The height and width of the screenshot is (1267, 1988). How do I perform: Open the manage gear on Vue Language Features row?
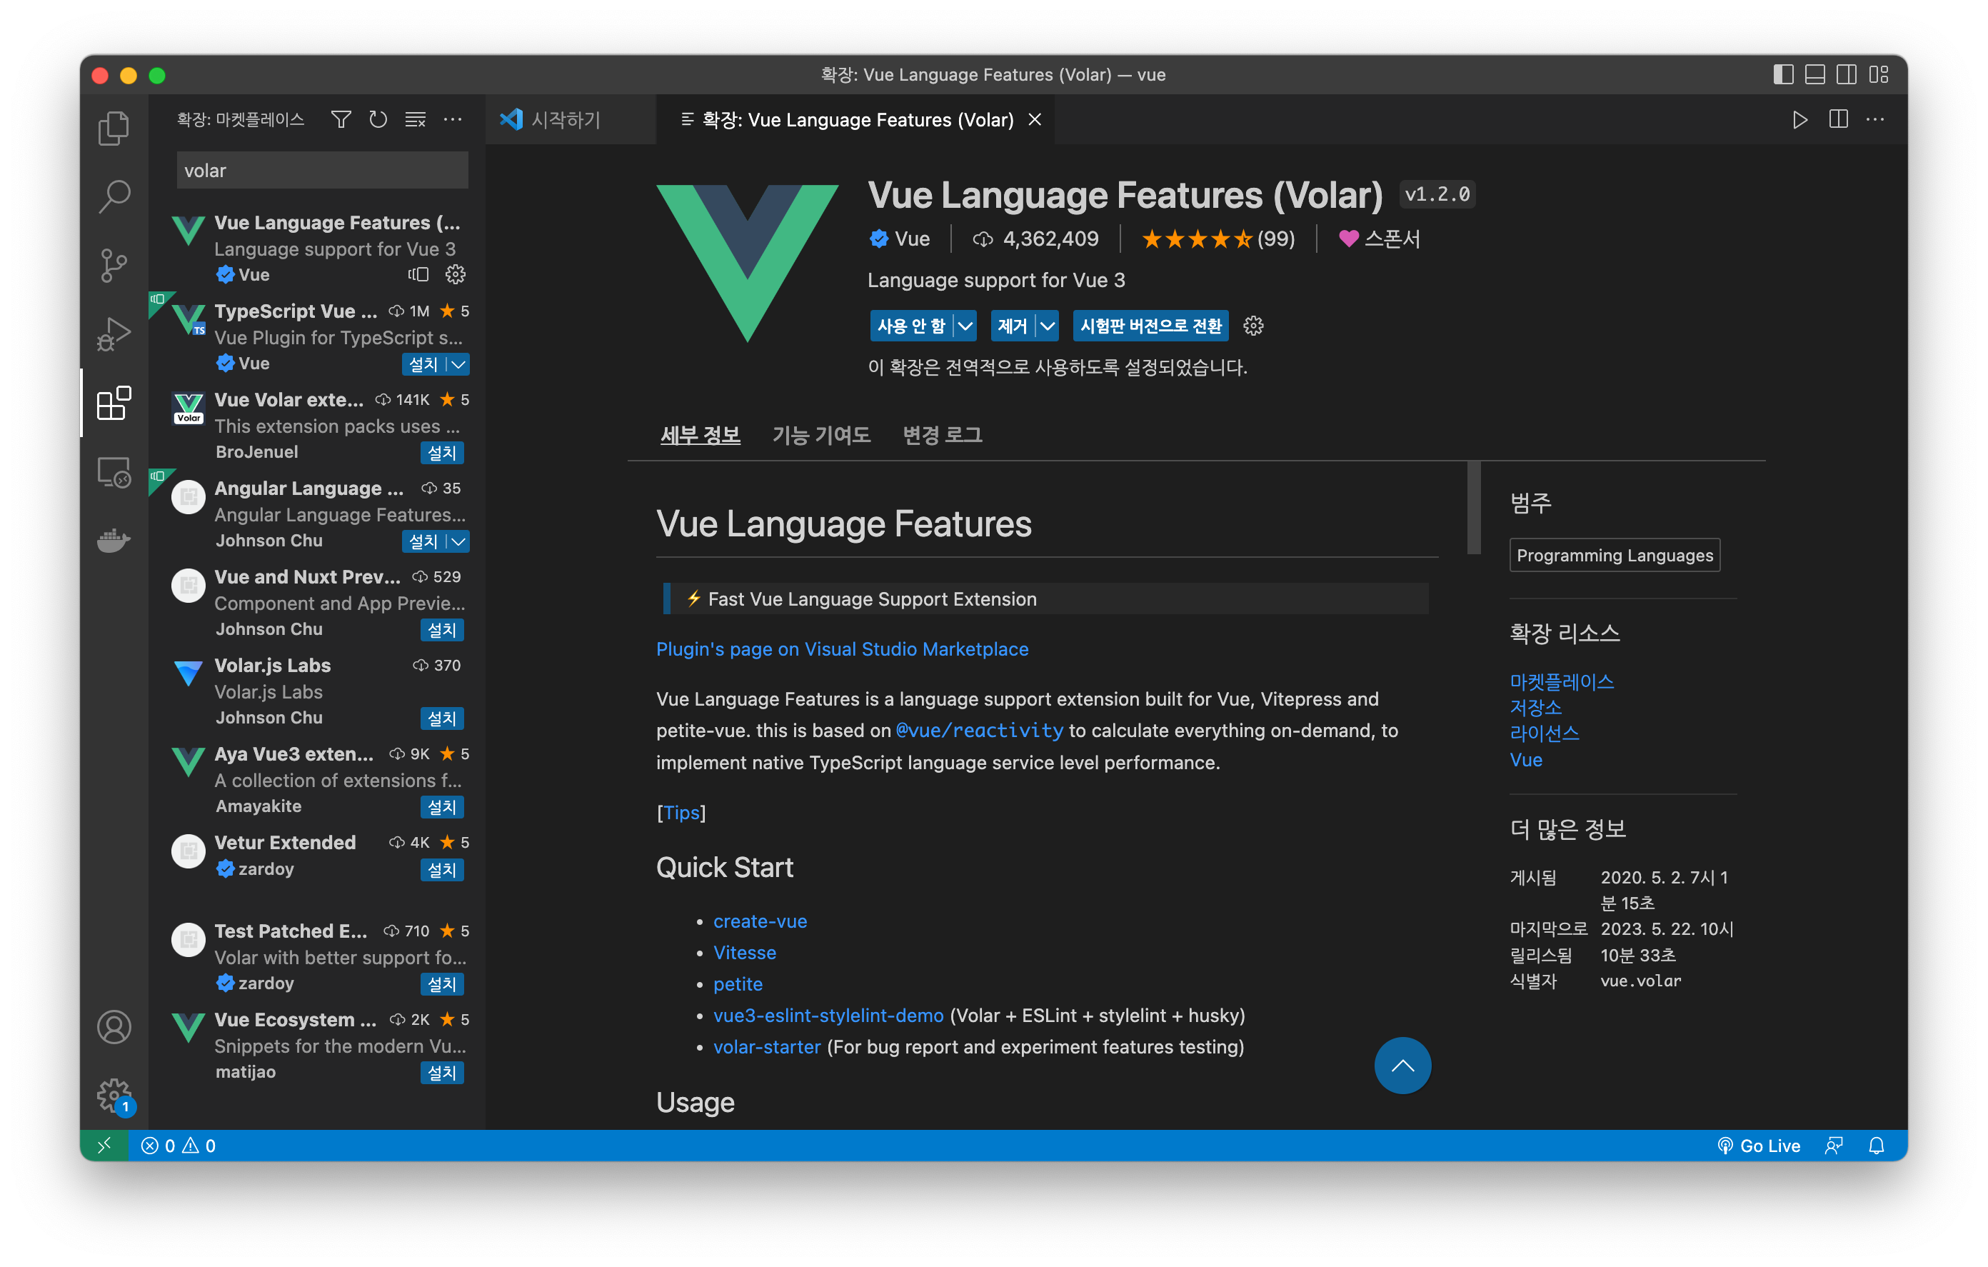point(456,274)
